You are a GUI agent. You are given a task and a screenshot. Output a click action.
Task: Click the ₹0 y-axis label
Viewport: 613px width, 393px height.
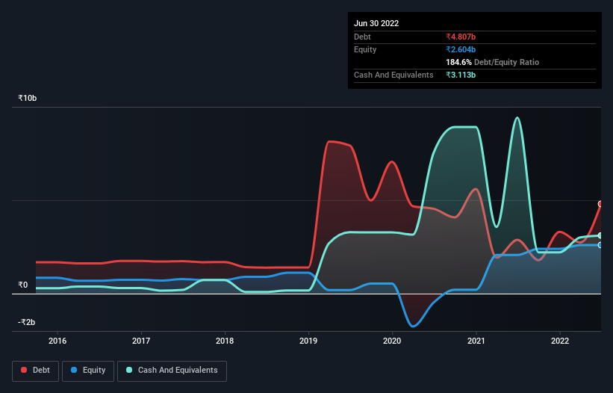tap(22, 285)
